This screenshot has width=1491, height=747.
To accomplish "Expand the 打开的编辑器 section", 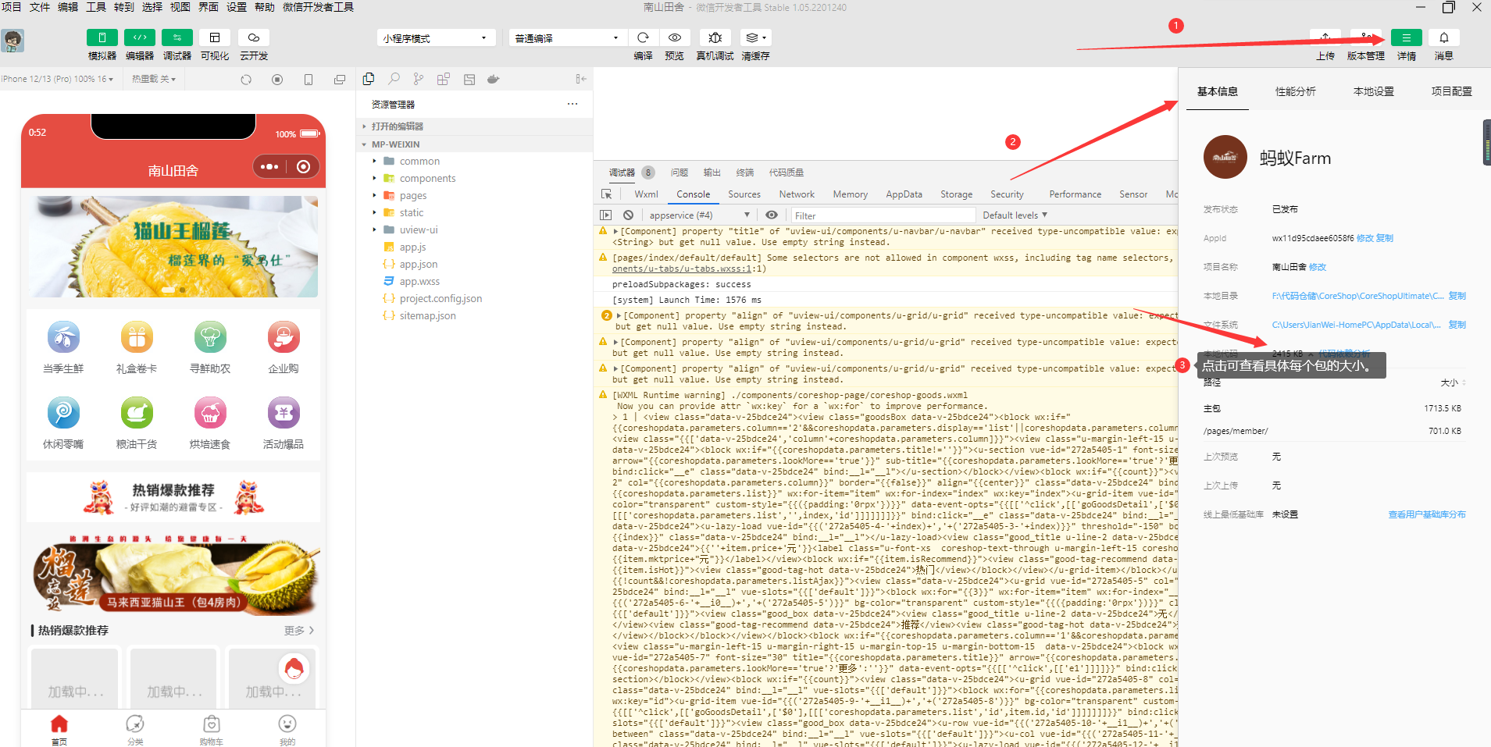I will point(475,126).
